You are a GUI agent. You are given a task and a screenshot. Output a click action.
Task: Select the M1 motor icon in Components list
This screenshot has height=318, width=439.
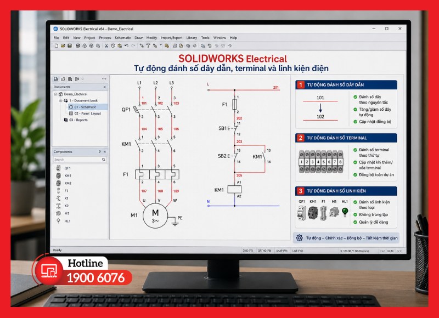click(x=59, y=213)
